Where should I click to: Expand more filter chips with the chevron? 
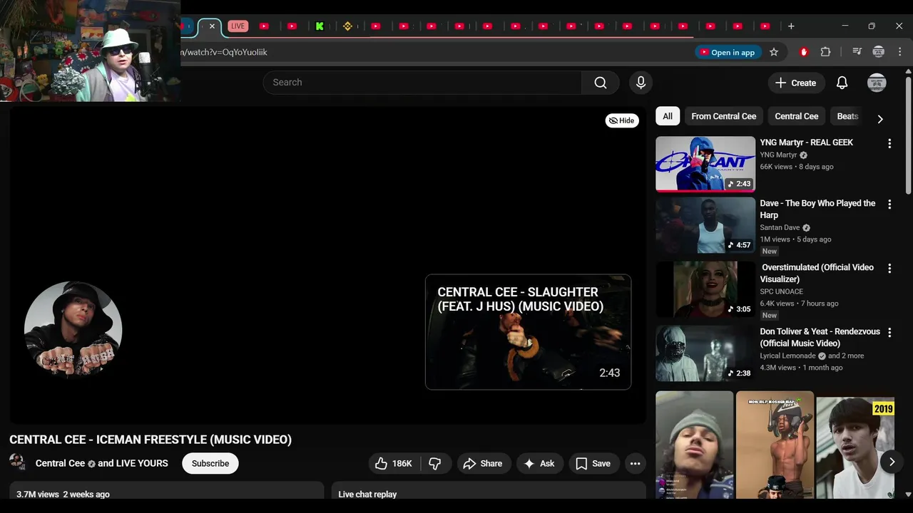click(879, 119)
